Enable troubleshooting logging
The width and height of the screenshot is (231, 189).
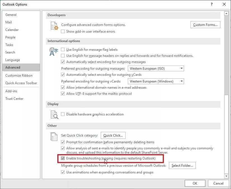[x=63, y=158]
